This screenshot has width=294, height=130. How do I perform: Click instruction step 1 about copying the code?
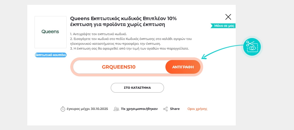[x=98, y=34]
